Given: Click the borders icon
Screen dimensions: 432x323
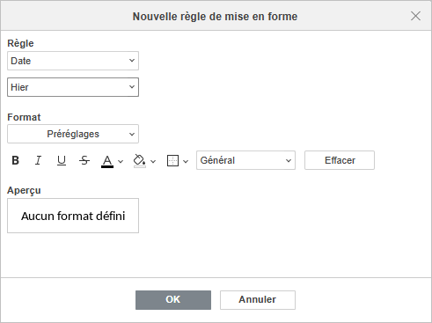Looking at the screenshot, I should 172,161.
